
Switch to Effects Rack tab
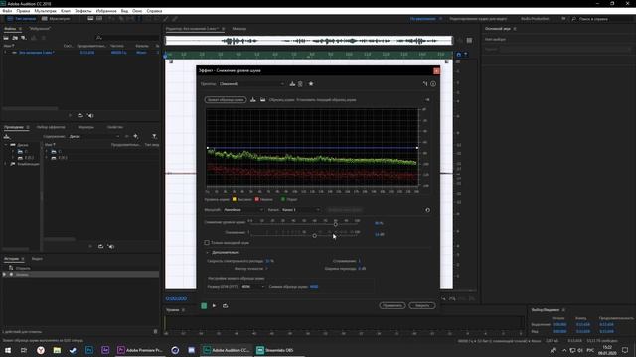pyautogui.click(x=51, y=127)
